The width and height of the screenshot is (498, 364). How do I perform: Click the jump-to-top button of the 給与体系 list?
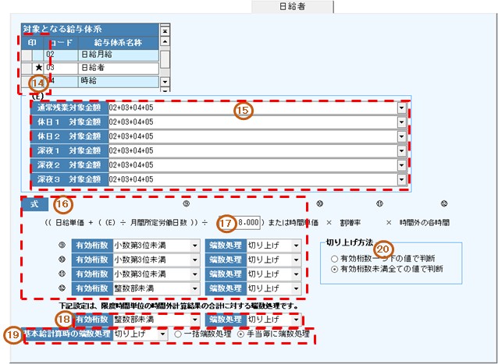[x=165, y=29]
